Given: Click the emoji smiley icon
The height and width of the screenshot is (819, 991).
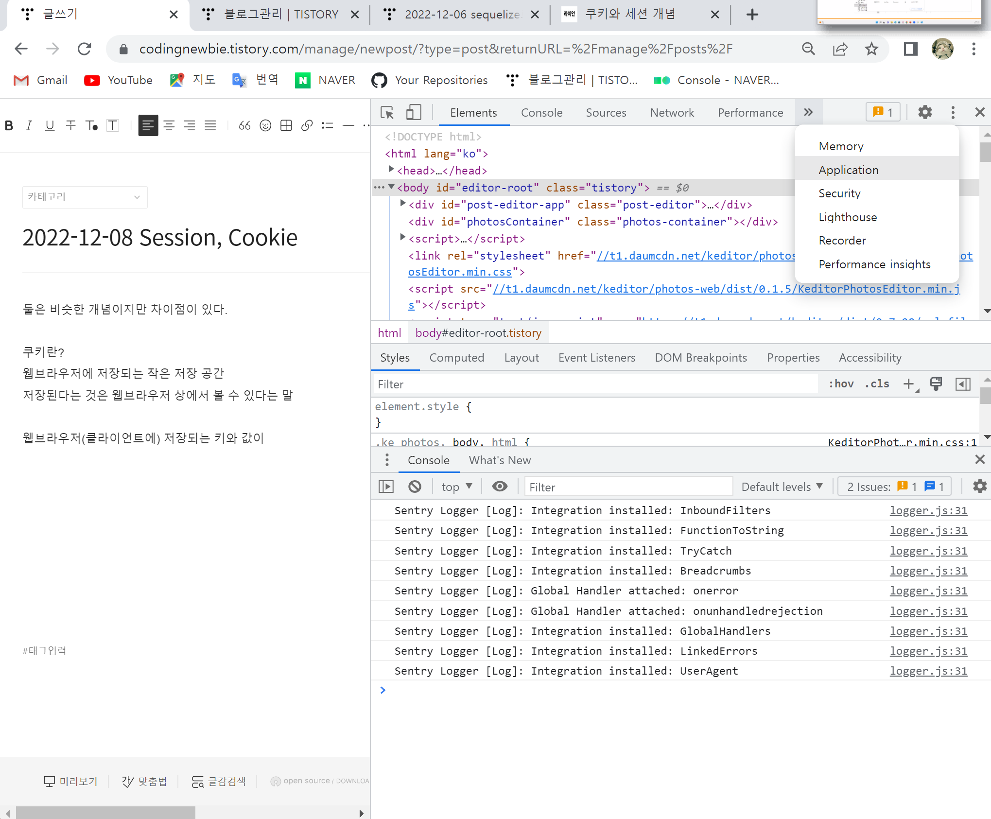Looking at the screenshot, I should pyautogui.click(x=265, y=126).
